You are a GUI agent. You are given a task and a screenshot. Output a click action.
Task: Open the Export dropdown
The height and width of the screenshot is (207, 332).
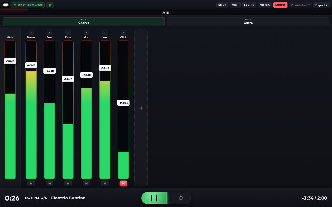pyautogui.click(x=321, y=5)
